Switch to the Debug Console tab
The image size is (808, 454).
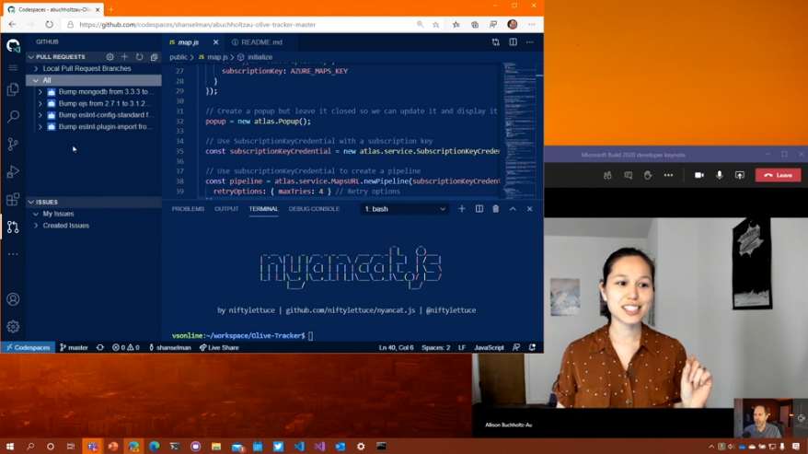pyautogui.click(x=314, y=209)
